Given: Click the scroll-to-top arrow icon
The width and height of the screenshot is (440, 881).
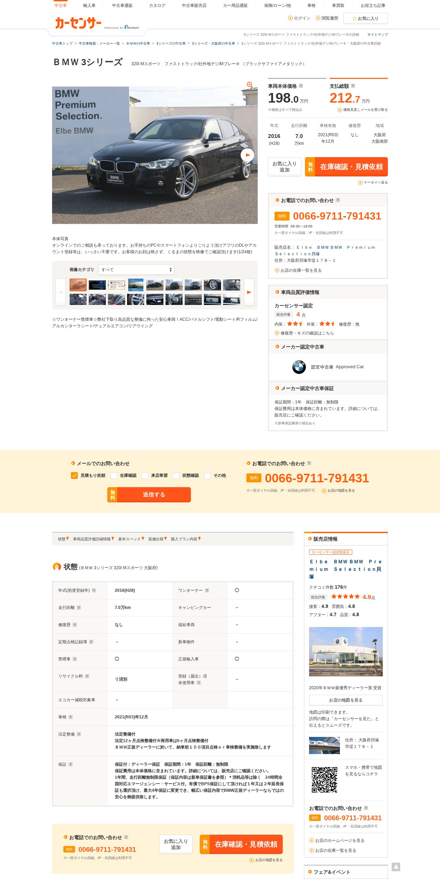Looking at the screenshot, I should [396, 867].
